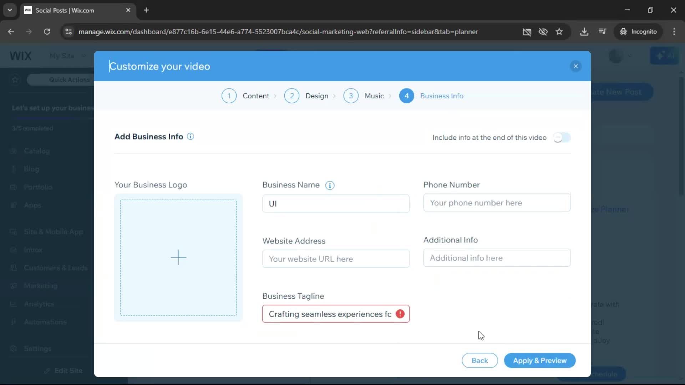Click browser back arrow
685x385 pixels.
coord(11,32)
